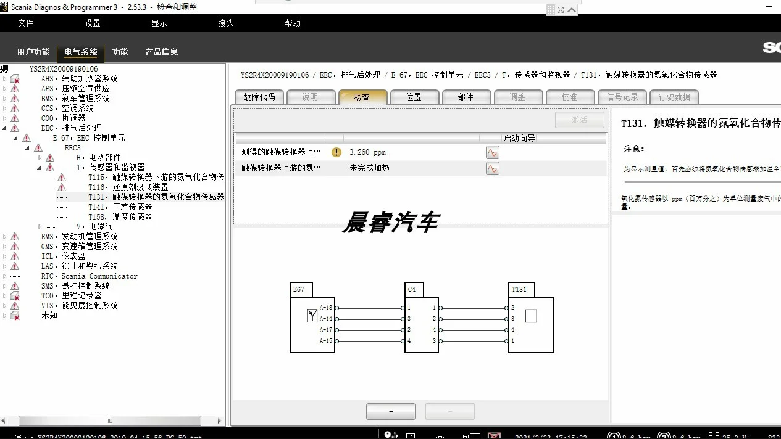Screen dimensions: 781x439
Task: Expand the ICL 仪表盘 node
Action: pyautogui.click(x=5, y=256)
